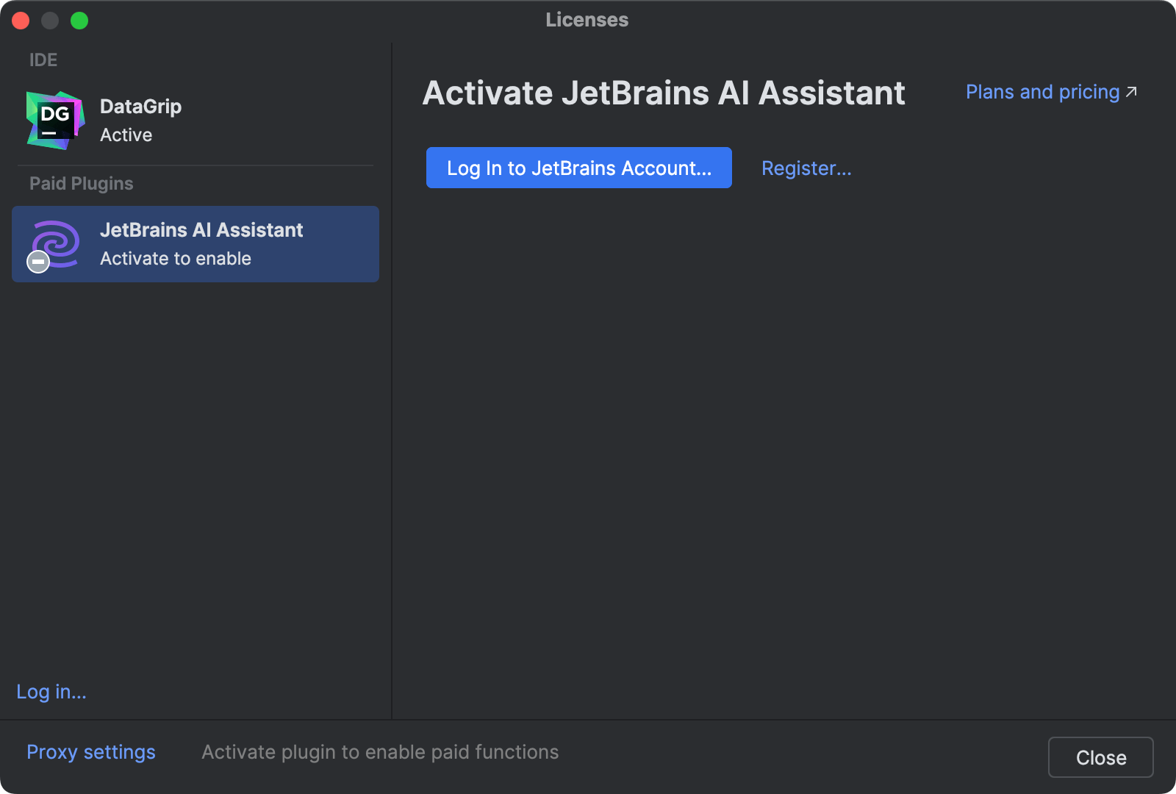Click the IDE section label
The width and height of the screenshot is (1176, 794).
tap(43, 60)
